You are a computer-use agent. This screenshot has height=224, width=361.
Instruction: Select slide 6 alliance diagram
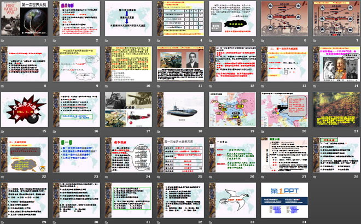[x=284, y=19]
